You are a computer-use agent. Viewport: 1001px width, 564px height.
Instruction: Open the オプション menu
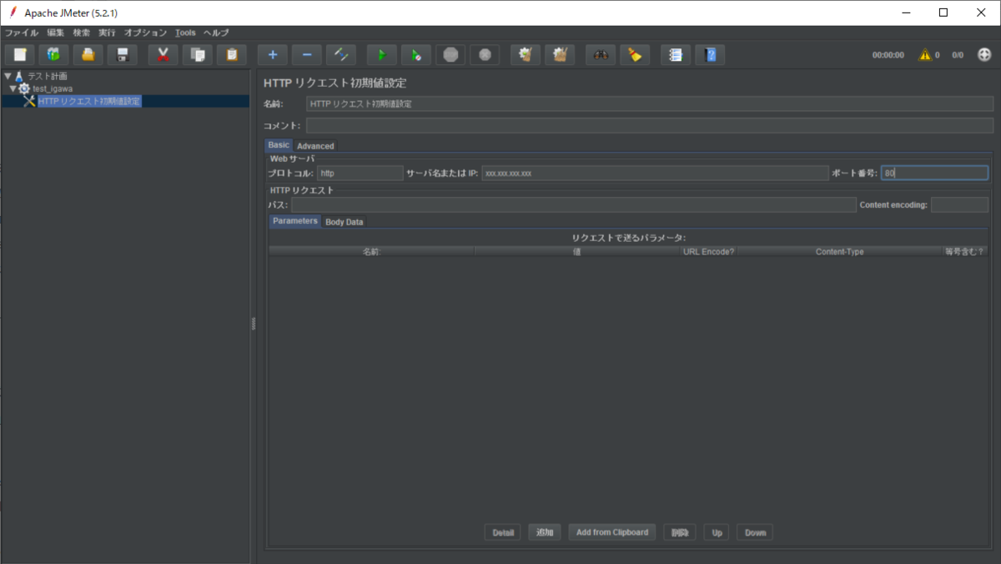[x=146, y=33]
